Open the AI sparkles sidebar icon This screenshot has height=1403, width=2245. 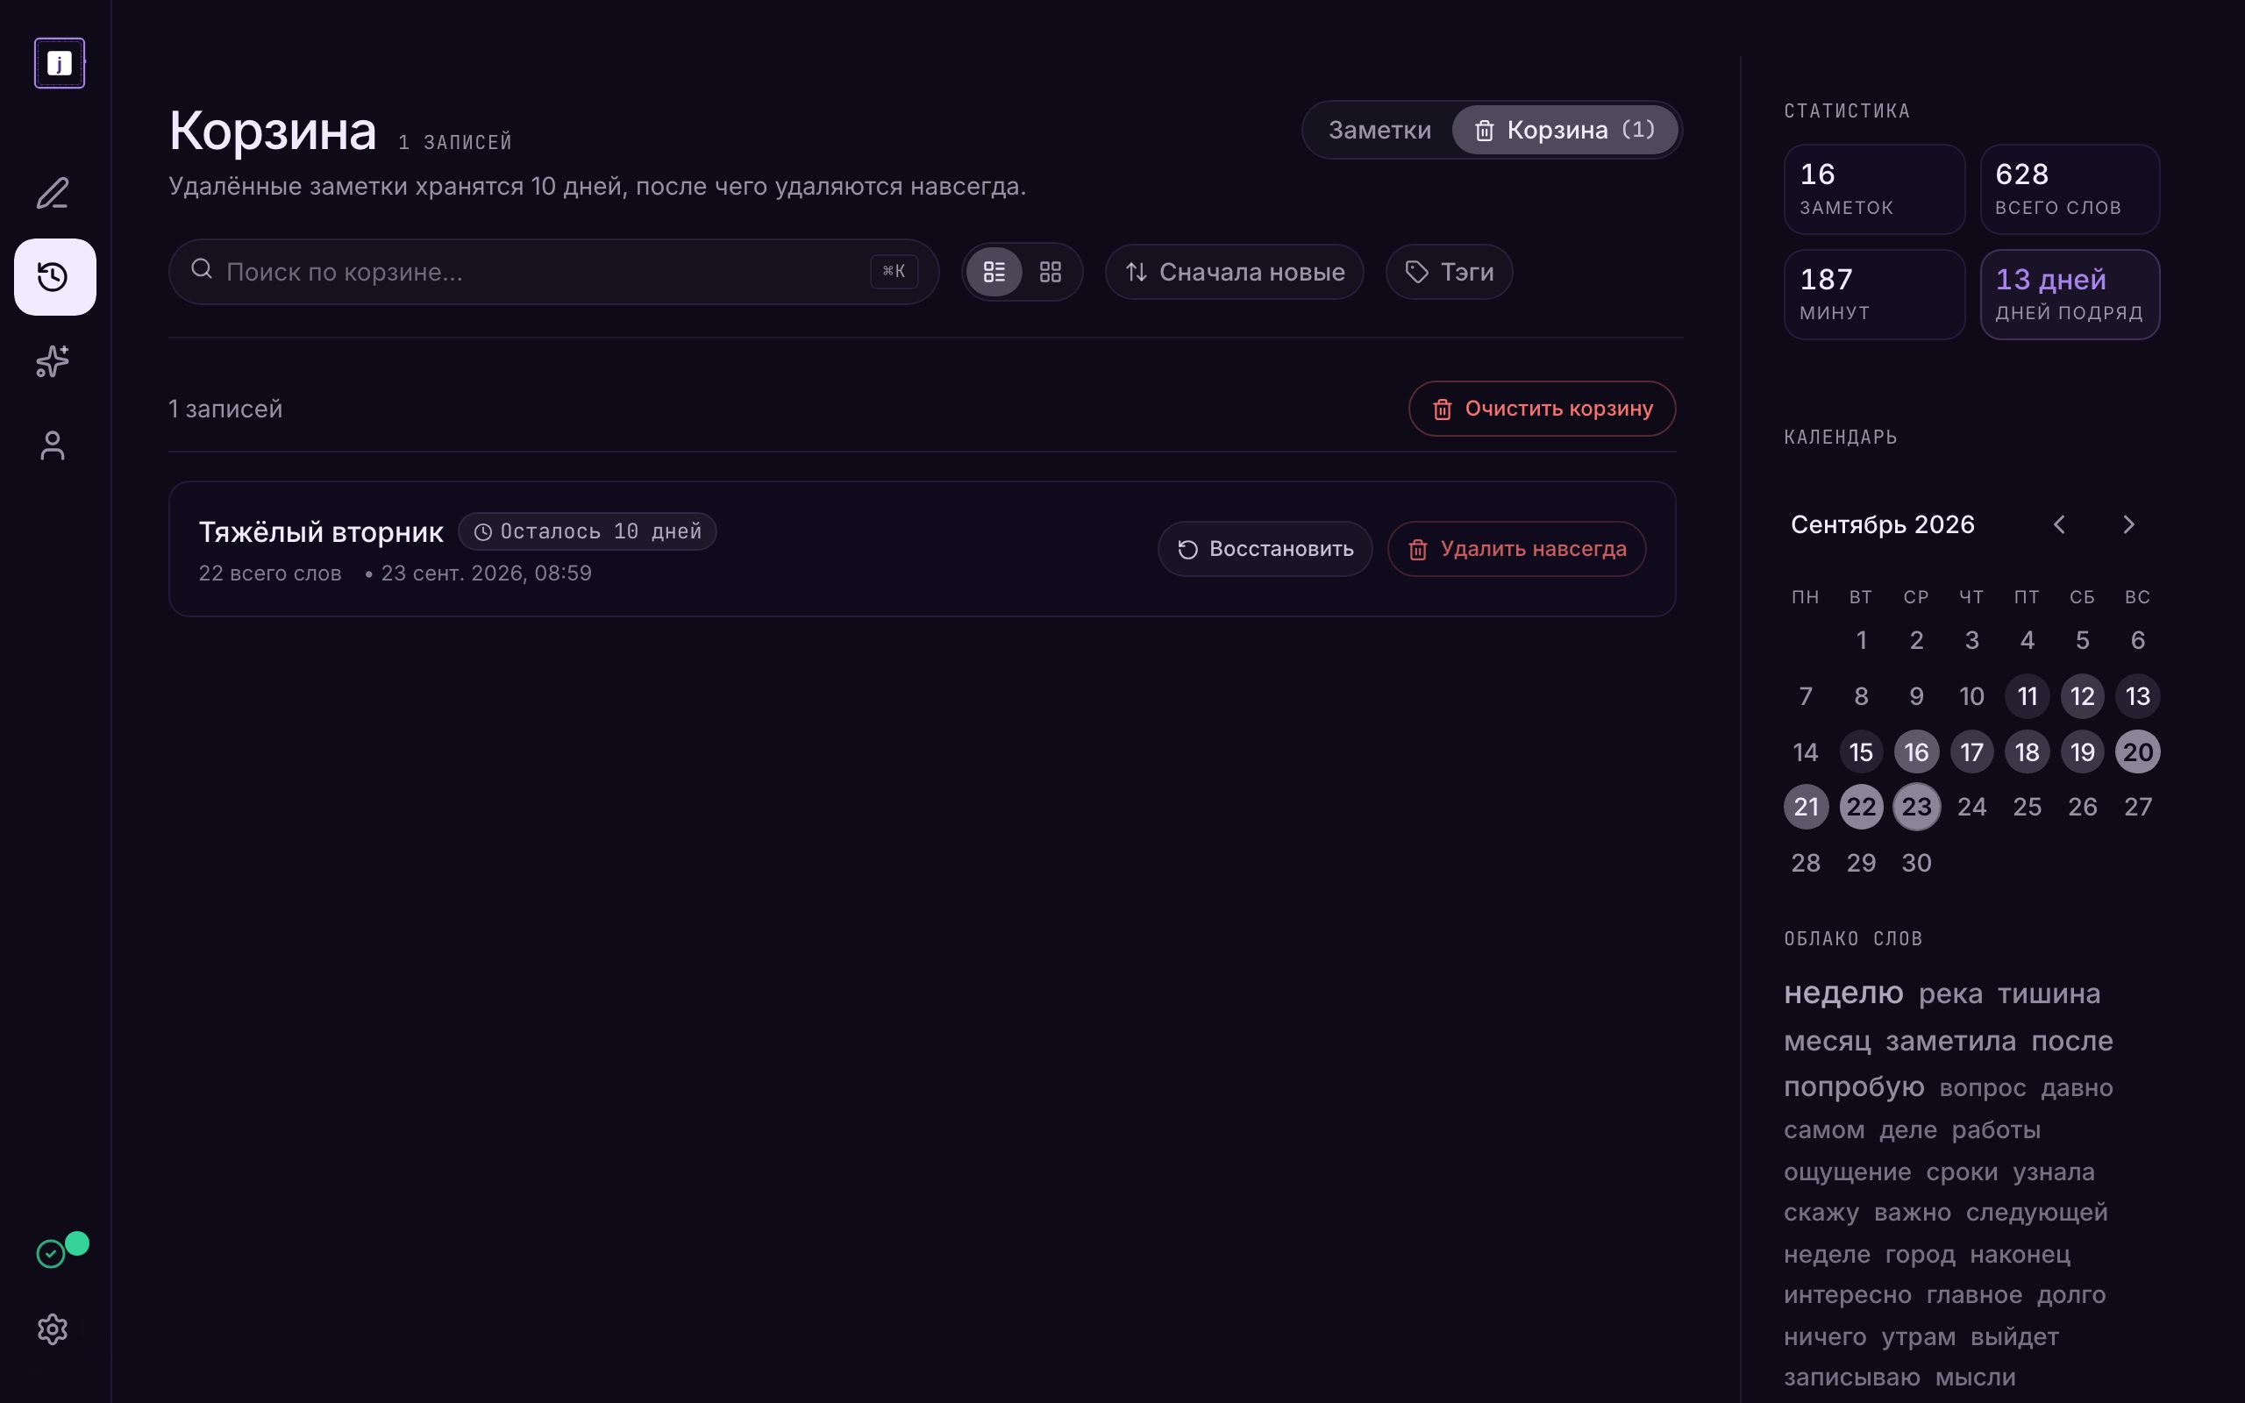pyautogui.click(x=53, y=361)
